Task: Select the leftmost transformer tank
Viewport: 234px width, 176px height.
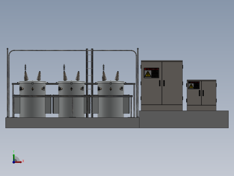Action: (32, 99)
